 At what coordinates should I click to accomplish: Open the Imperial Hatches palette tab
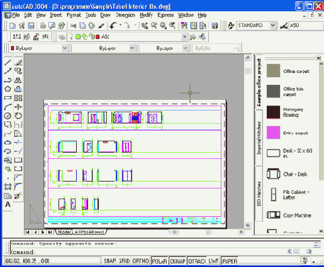point(259,138)
